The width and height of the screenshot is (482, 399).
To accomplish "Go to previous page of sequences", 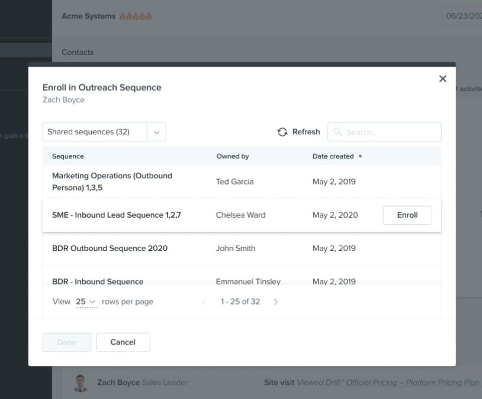I will (203, 302).
